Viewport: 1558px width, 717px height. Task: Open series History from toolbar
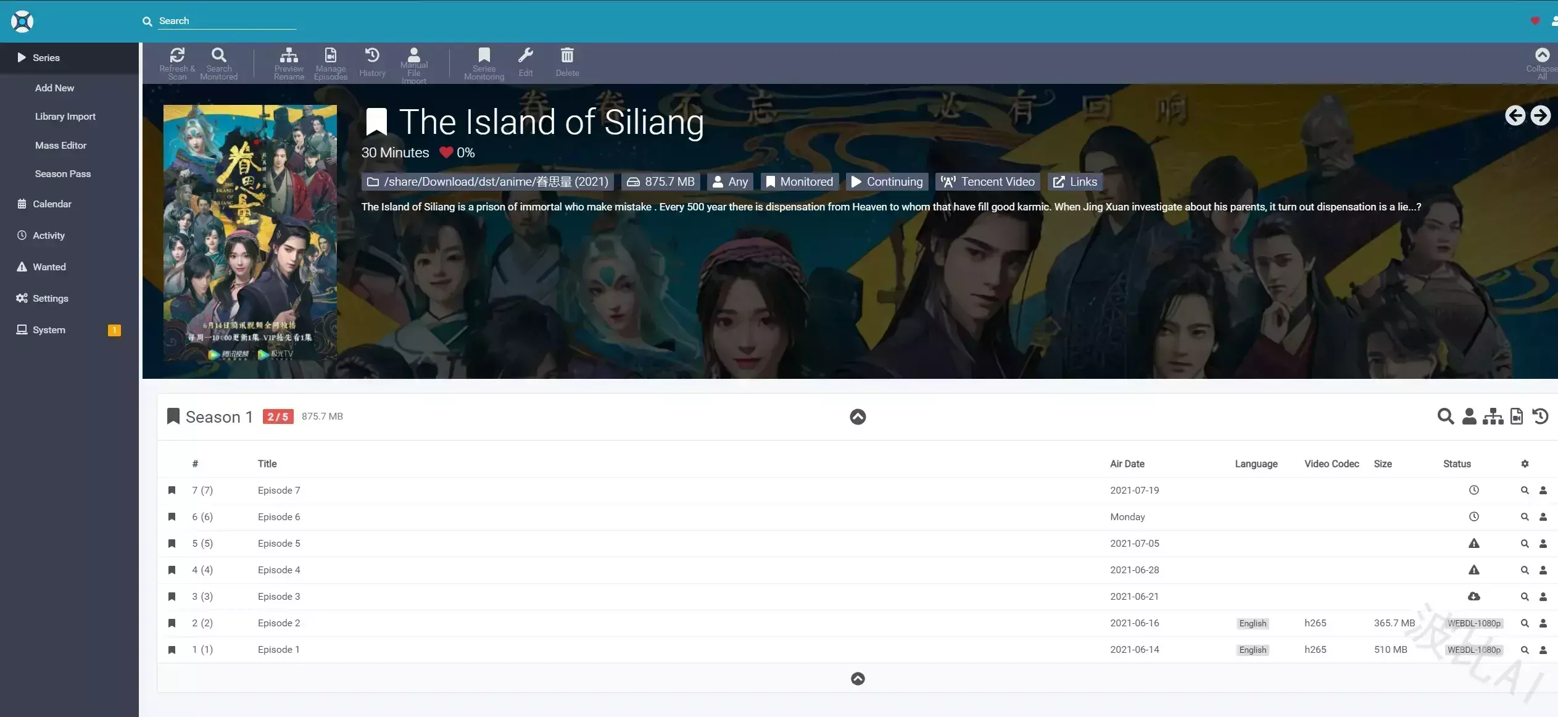[372, 63]
